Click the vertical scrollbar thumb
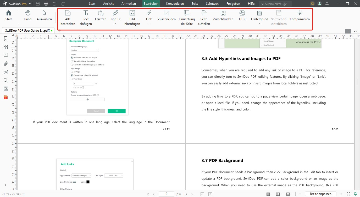Image resolution: width=360 pixels, height=197 pixels. (x=357, y=82)
